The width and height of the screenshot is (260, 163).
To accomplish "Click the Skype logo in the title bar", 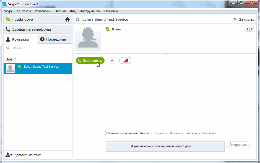I will coord(4,4).
